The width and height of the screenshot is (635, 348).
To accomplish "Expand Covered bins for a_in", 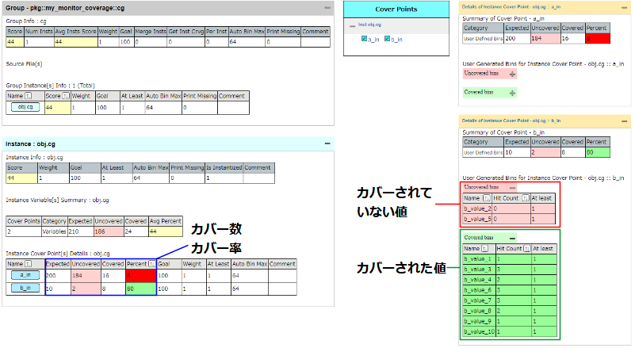I will (x=512, y=94).
